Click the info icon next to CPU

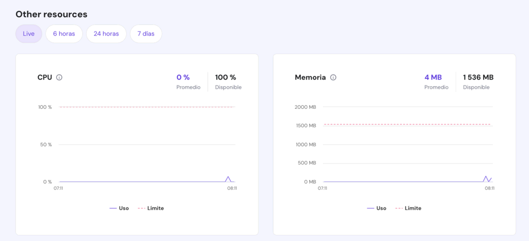59,77
